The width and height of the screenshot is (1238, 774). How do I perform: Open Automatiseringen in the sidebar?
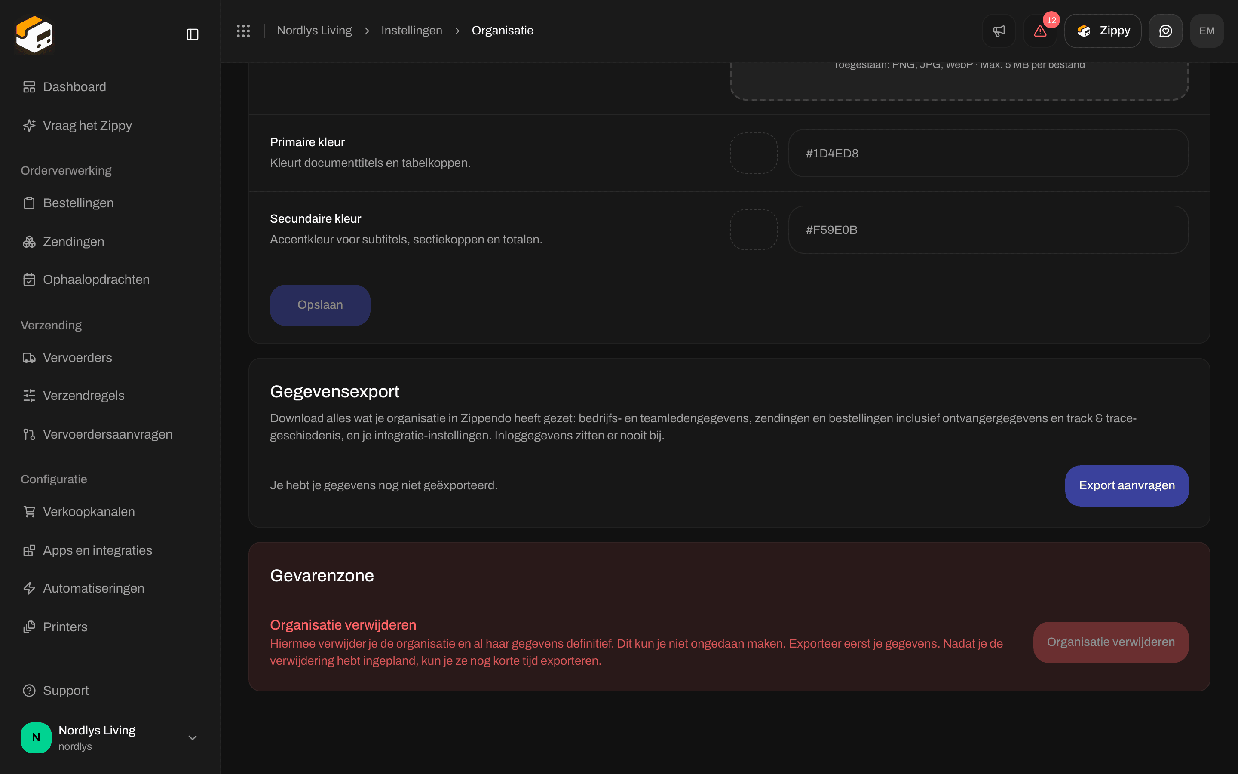coord(110,588)
